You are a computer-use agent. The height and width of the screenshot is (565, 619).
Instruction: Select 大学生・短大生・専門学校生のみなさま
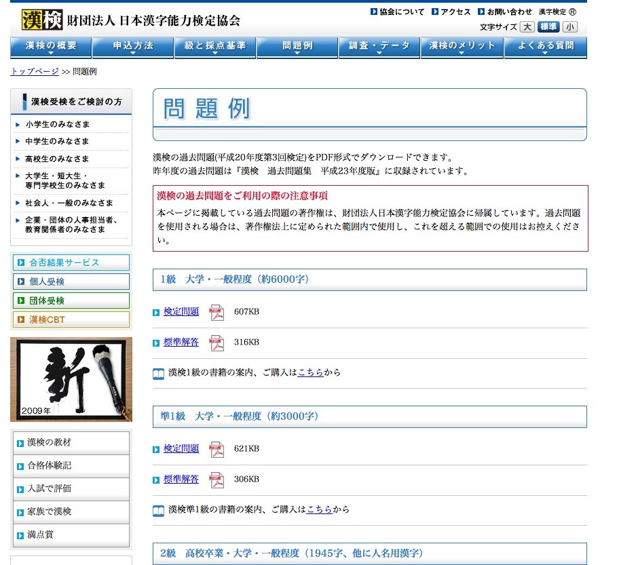(65, 180)
